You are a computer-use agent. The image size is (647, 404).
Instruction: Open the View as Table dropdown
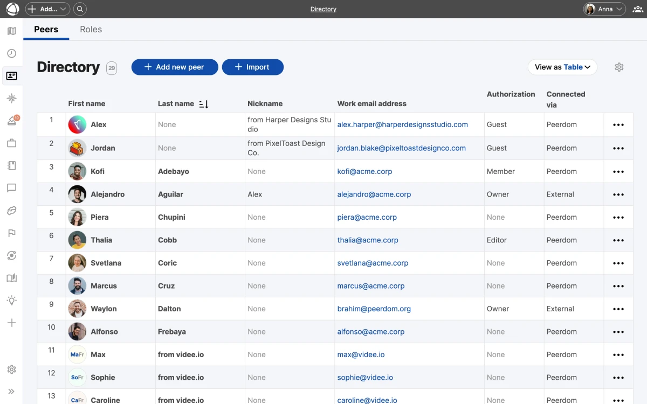562,67
